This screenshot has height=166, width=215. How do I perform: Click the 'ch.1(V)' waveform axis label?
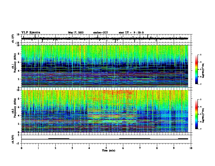[x=13, y=39]
